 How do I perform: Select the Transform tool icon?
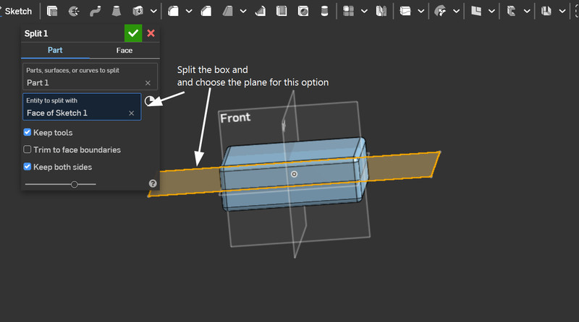(x=440, y=12)
